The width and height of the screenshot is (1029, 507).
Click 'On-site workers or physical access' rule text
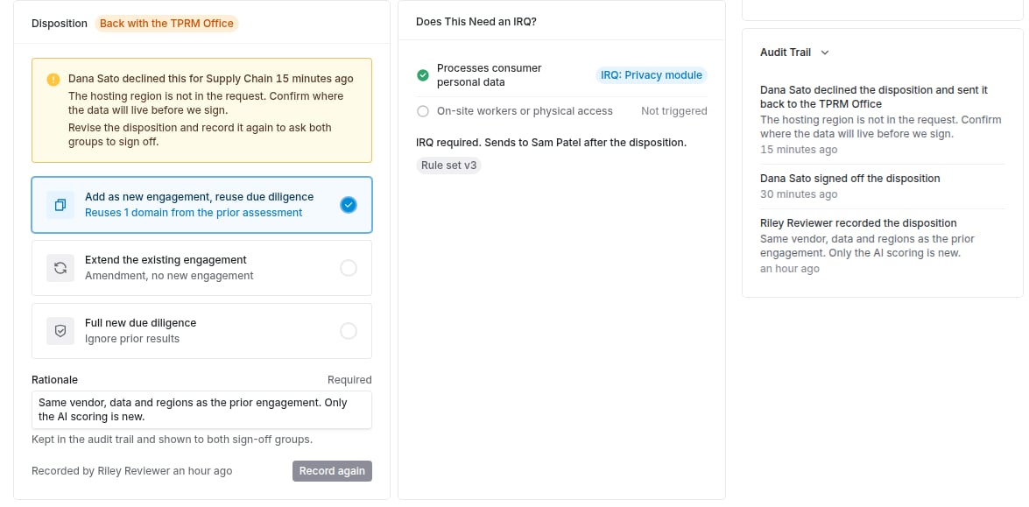tap(525, 111)
